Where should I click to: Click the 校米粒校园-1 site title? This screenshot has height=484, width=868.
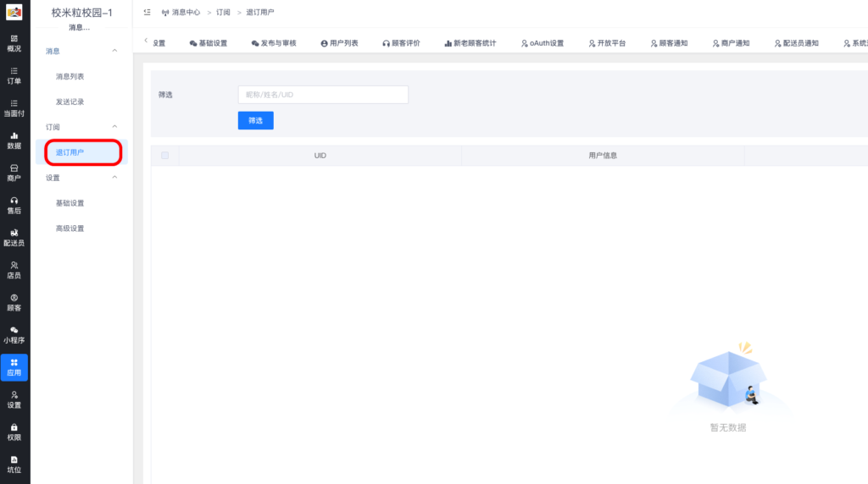pyautogui.click(x=82, y=13)
